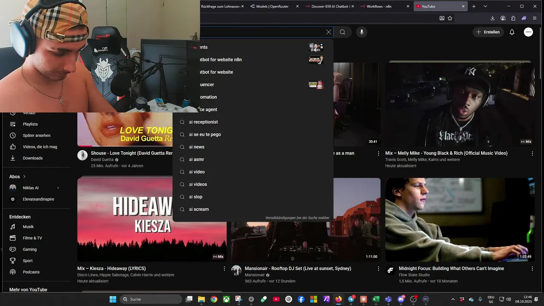Switch to the Discover 659 AI Chatbot tab
The width and height of the screenshot is (544, 306).
[x=330, y=6]
